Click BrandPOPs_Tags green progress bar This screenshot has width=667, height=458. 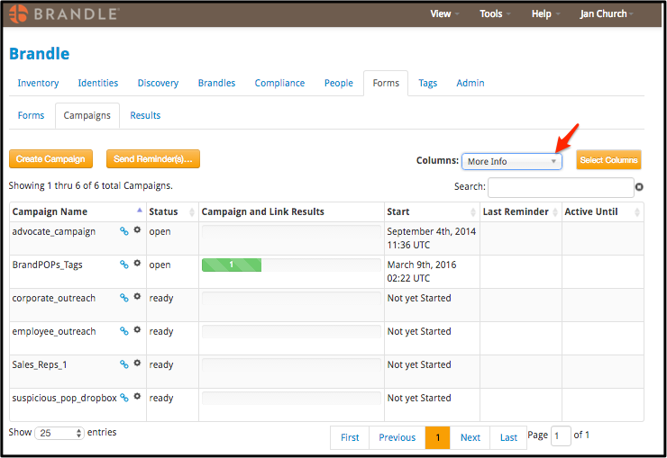232,265
